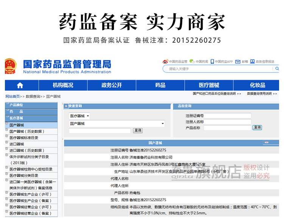Open the 国产器械 database dropdown
The height and width of the screenshot is (222, 284).
pos(117,123)
